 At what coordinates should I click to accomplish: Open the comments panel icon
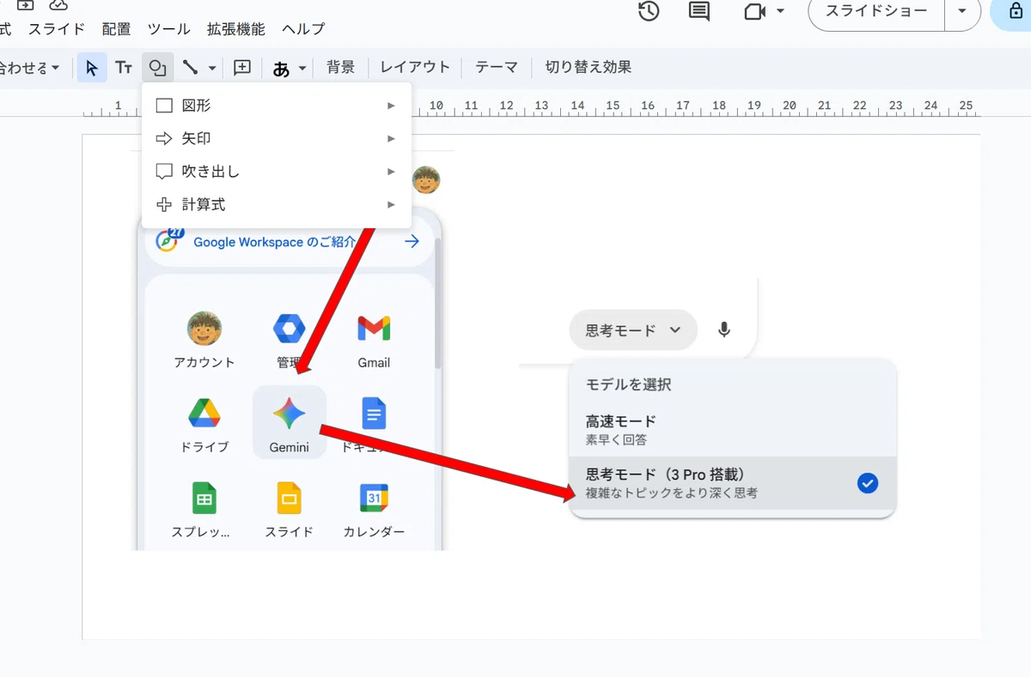[699, 11]
